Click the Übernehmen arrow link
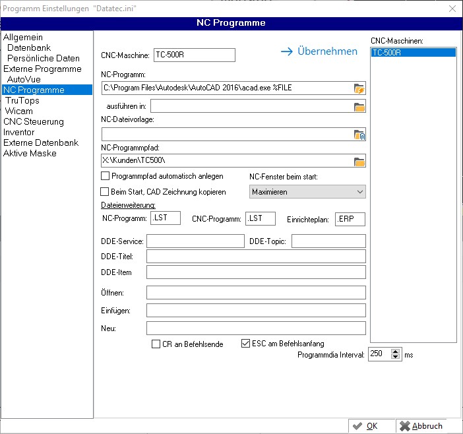 319,51
